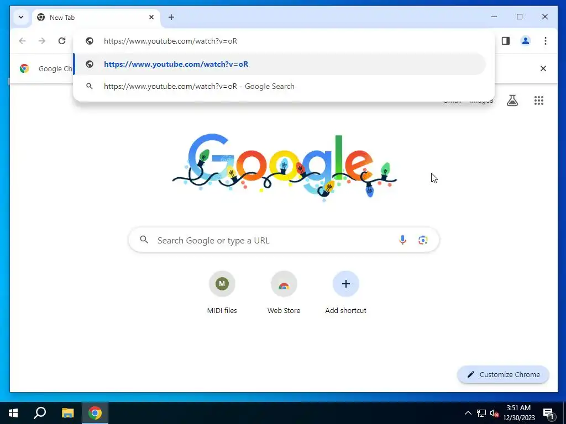This screenshot has width=566, height=424.
Task: Toggle the Chrome side panel
Action: coord(506,41)
